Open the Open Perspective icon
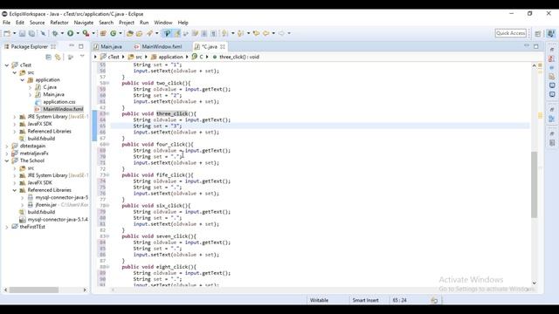 pyautogui.click(x=538, y=33)
